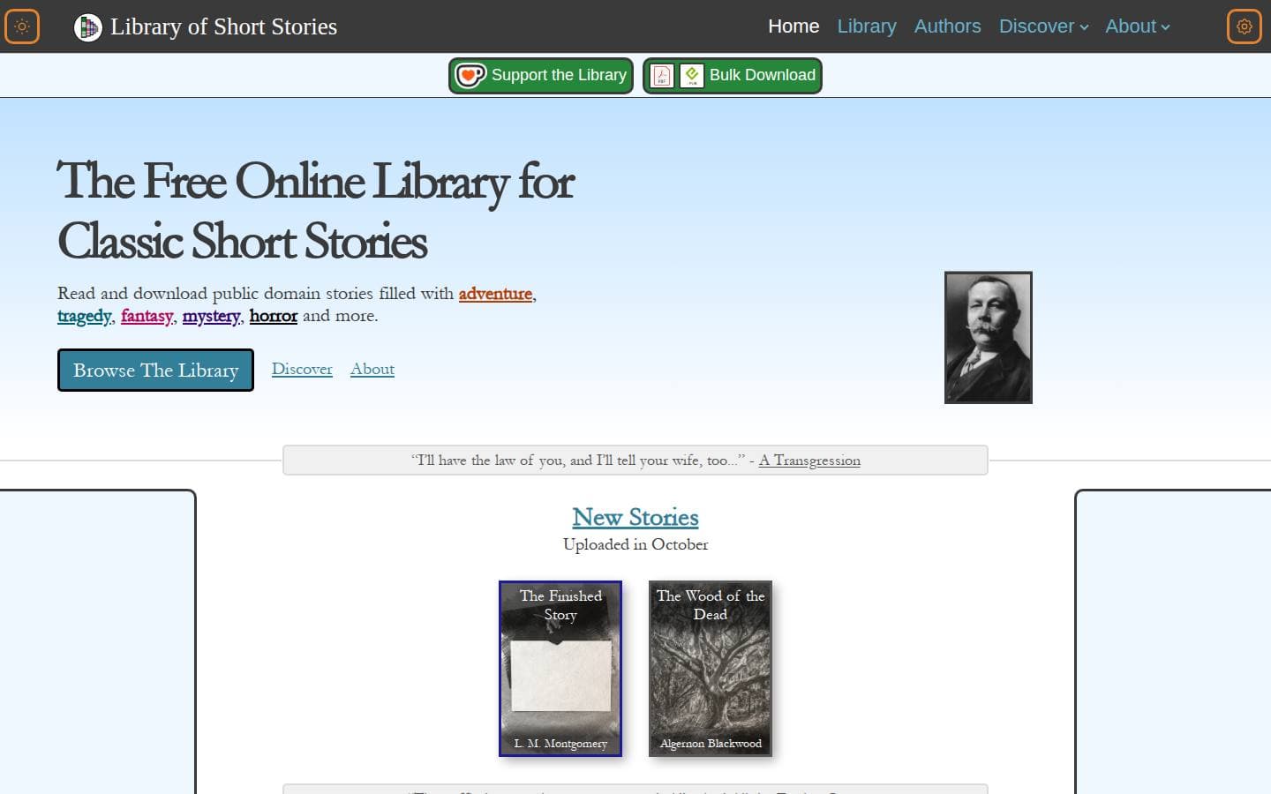This screenshot has width=1271, height=794.
Task: Follow the Discover link beside Browse button
Action: pyautogui.click(x=302, y=369)
